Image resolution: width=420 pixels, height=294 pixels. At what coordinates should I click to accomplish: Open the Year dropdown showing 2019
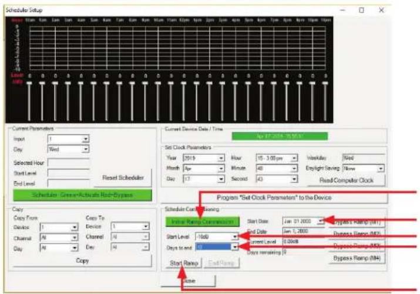[204, 158]
